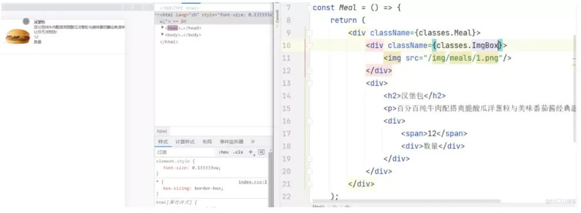Viewport: 581px width, 213px height.
Task: Switch to the 样式 styles tab
Action: tap(163, 141)
